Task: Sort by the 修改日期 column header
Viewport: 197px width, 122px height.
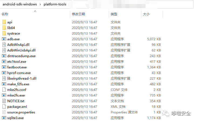Action: click(x=78, y=14)
